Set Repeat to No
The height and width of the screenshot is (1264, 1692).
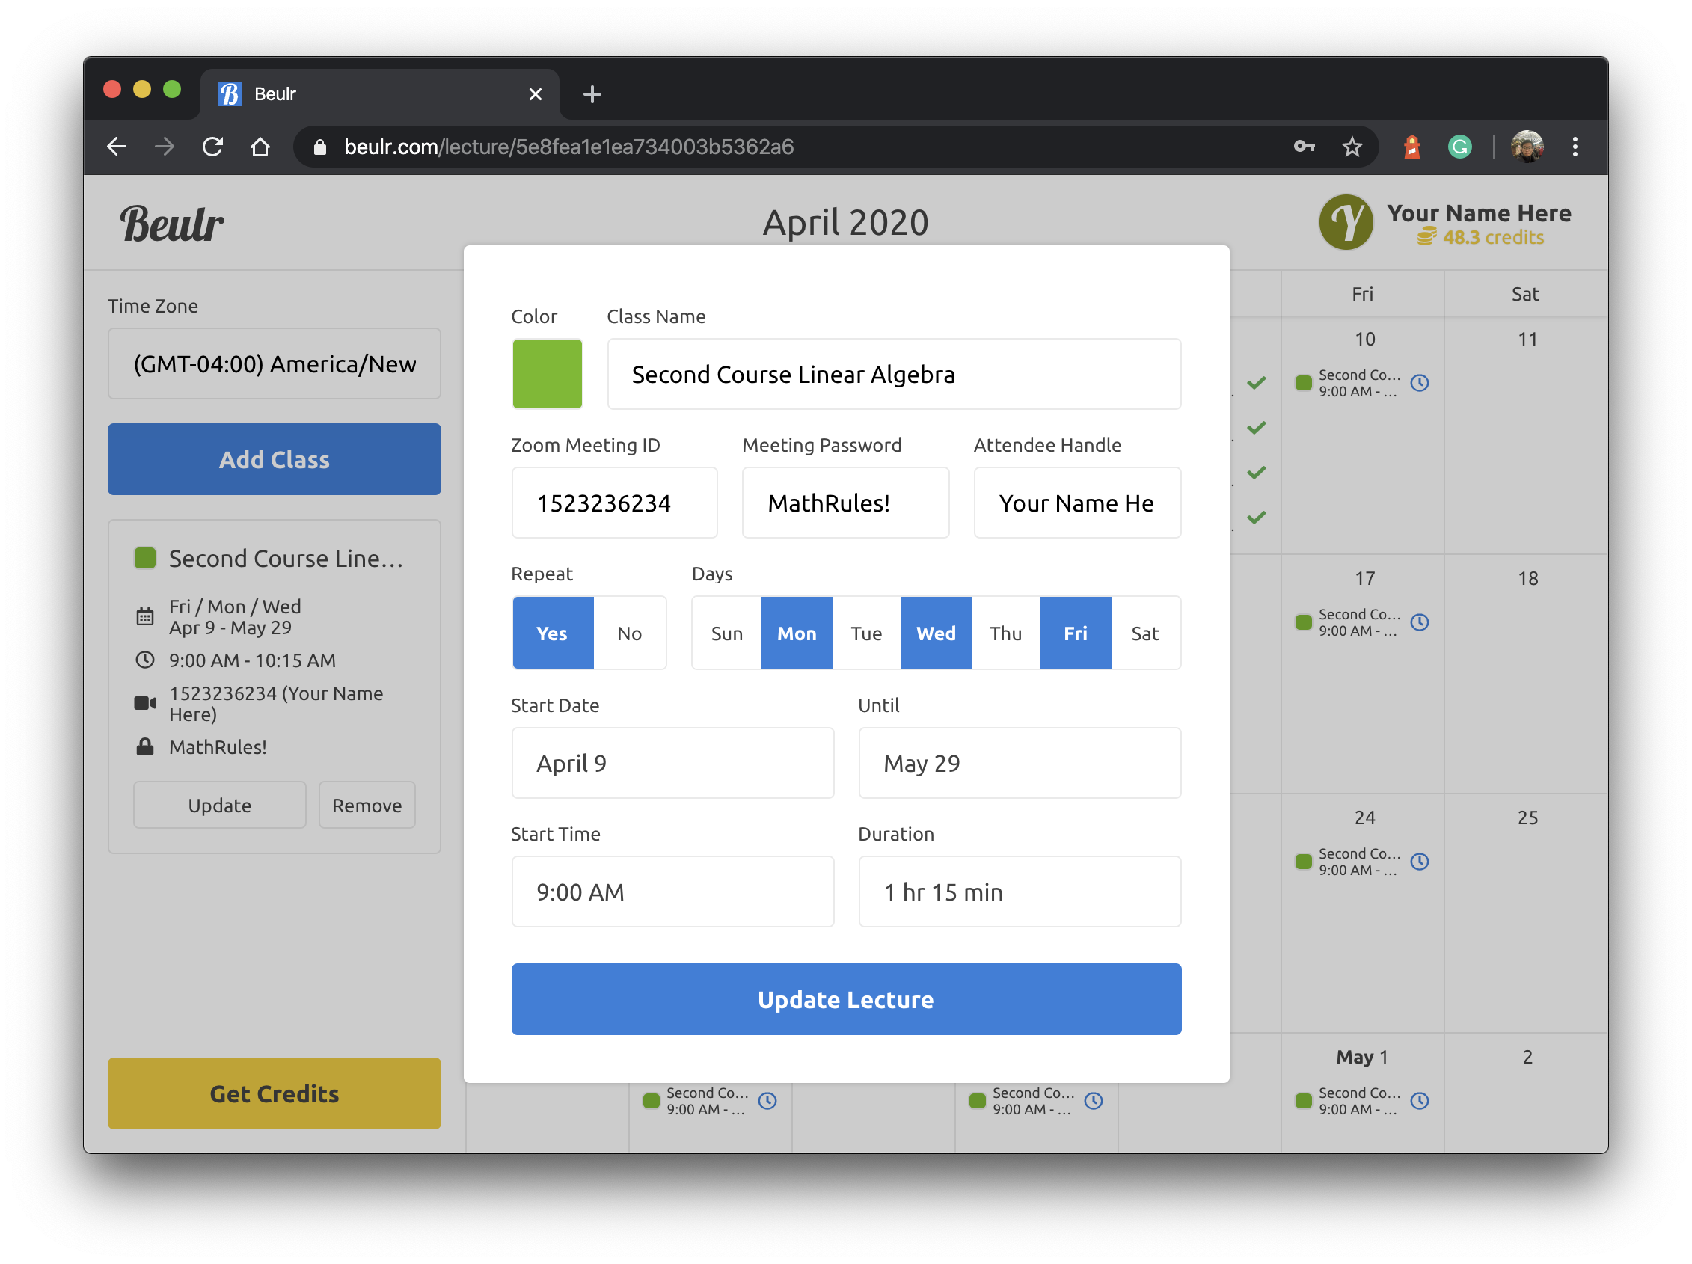[x=629, y=633]
